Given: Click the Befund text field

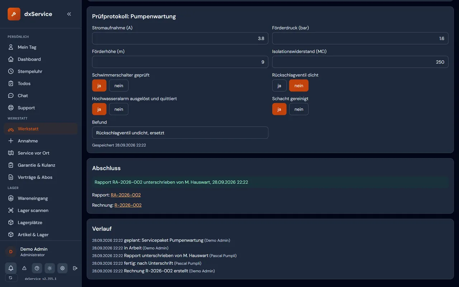Looking at the screenshot, I should pos(180,133).
